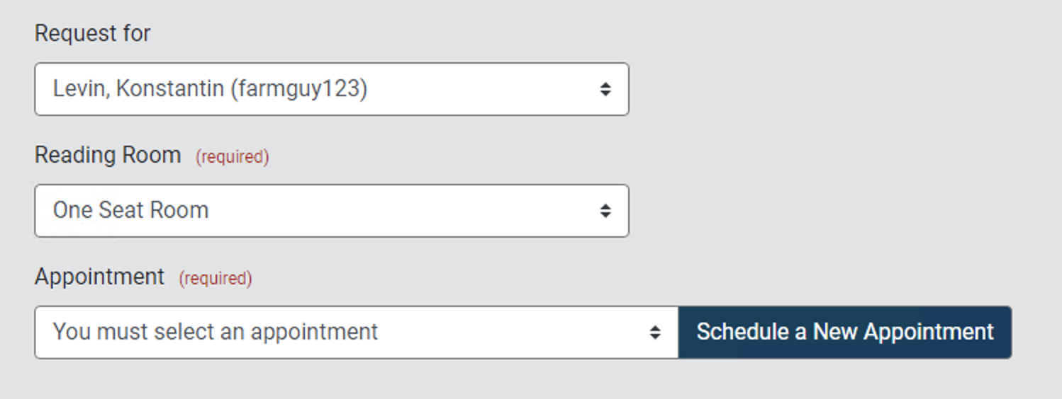Screen dimensions: 1062x399
Task: Open the Request for dropdown
Action: click(x=331, y=89)
